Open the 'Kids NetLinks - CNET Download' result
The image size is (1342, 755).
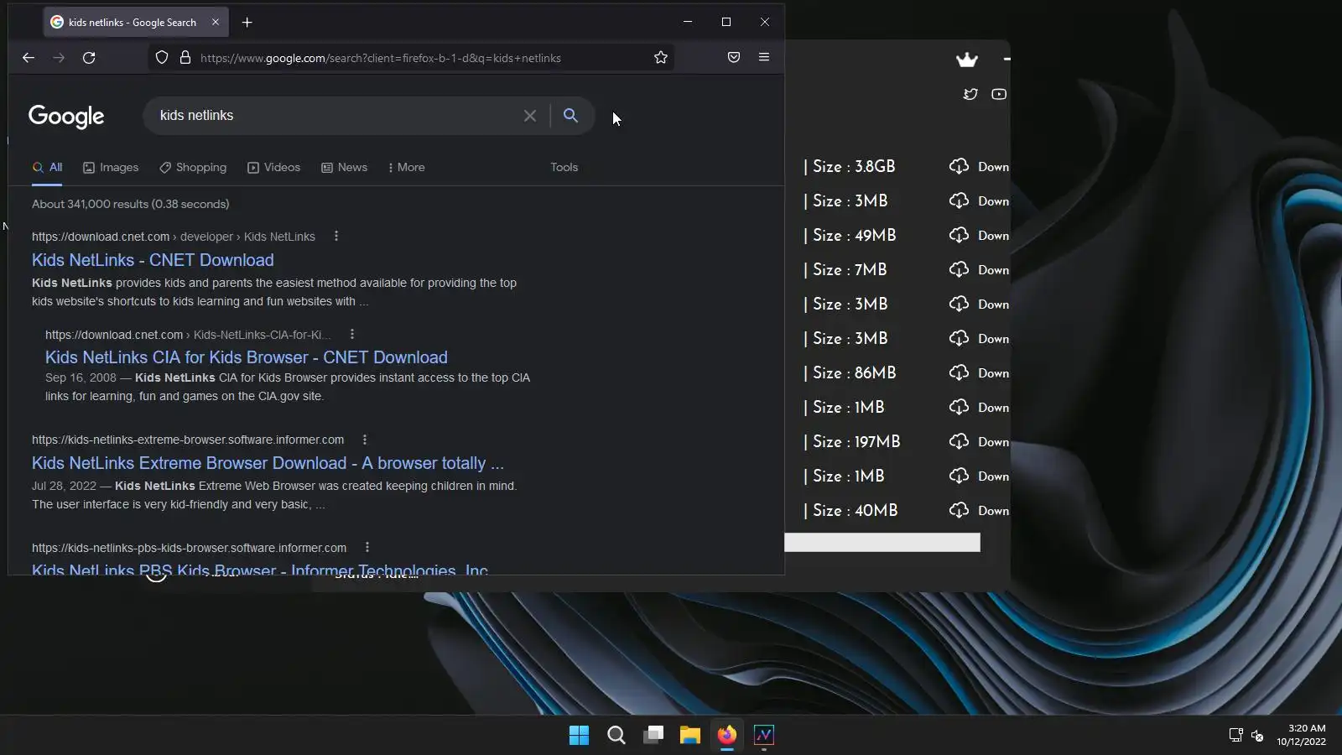pos(153,260)
